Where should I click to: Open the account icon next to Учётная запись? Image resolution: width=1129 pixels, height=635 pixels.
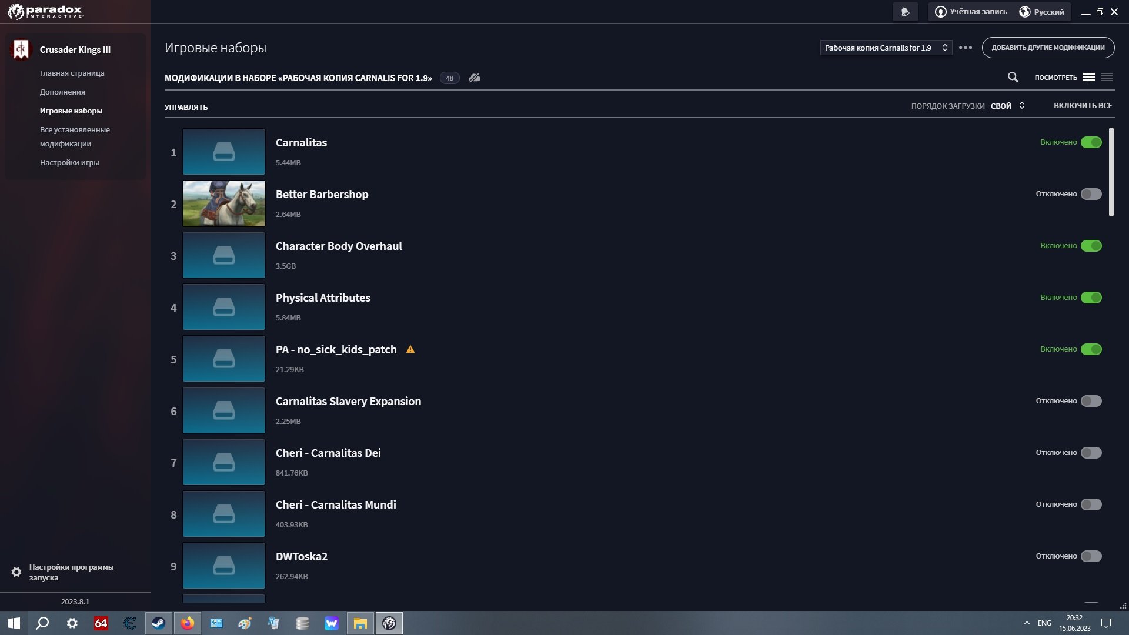[x=940, y=12]
